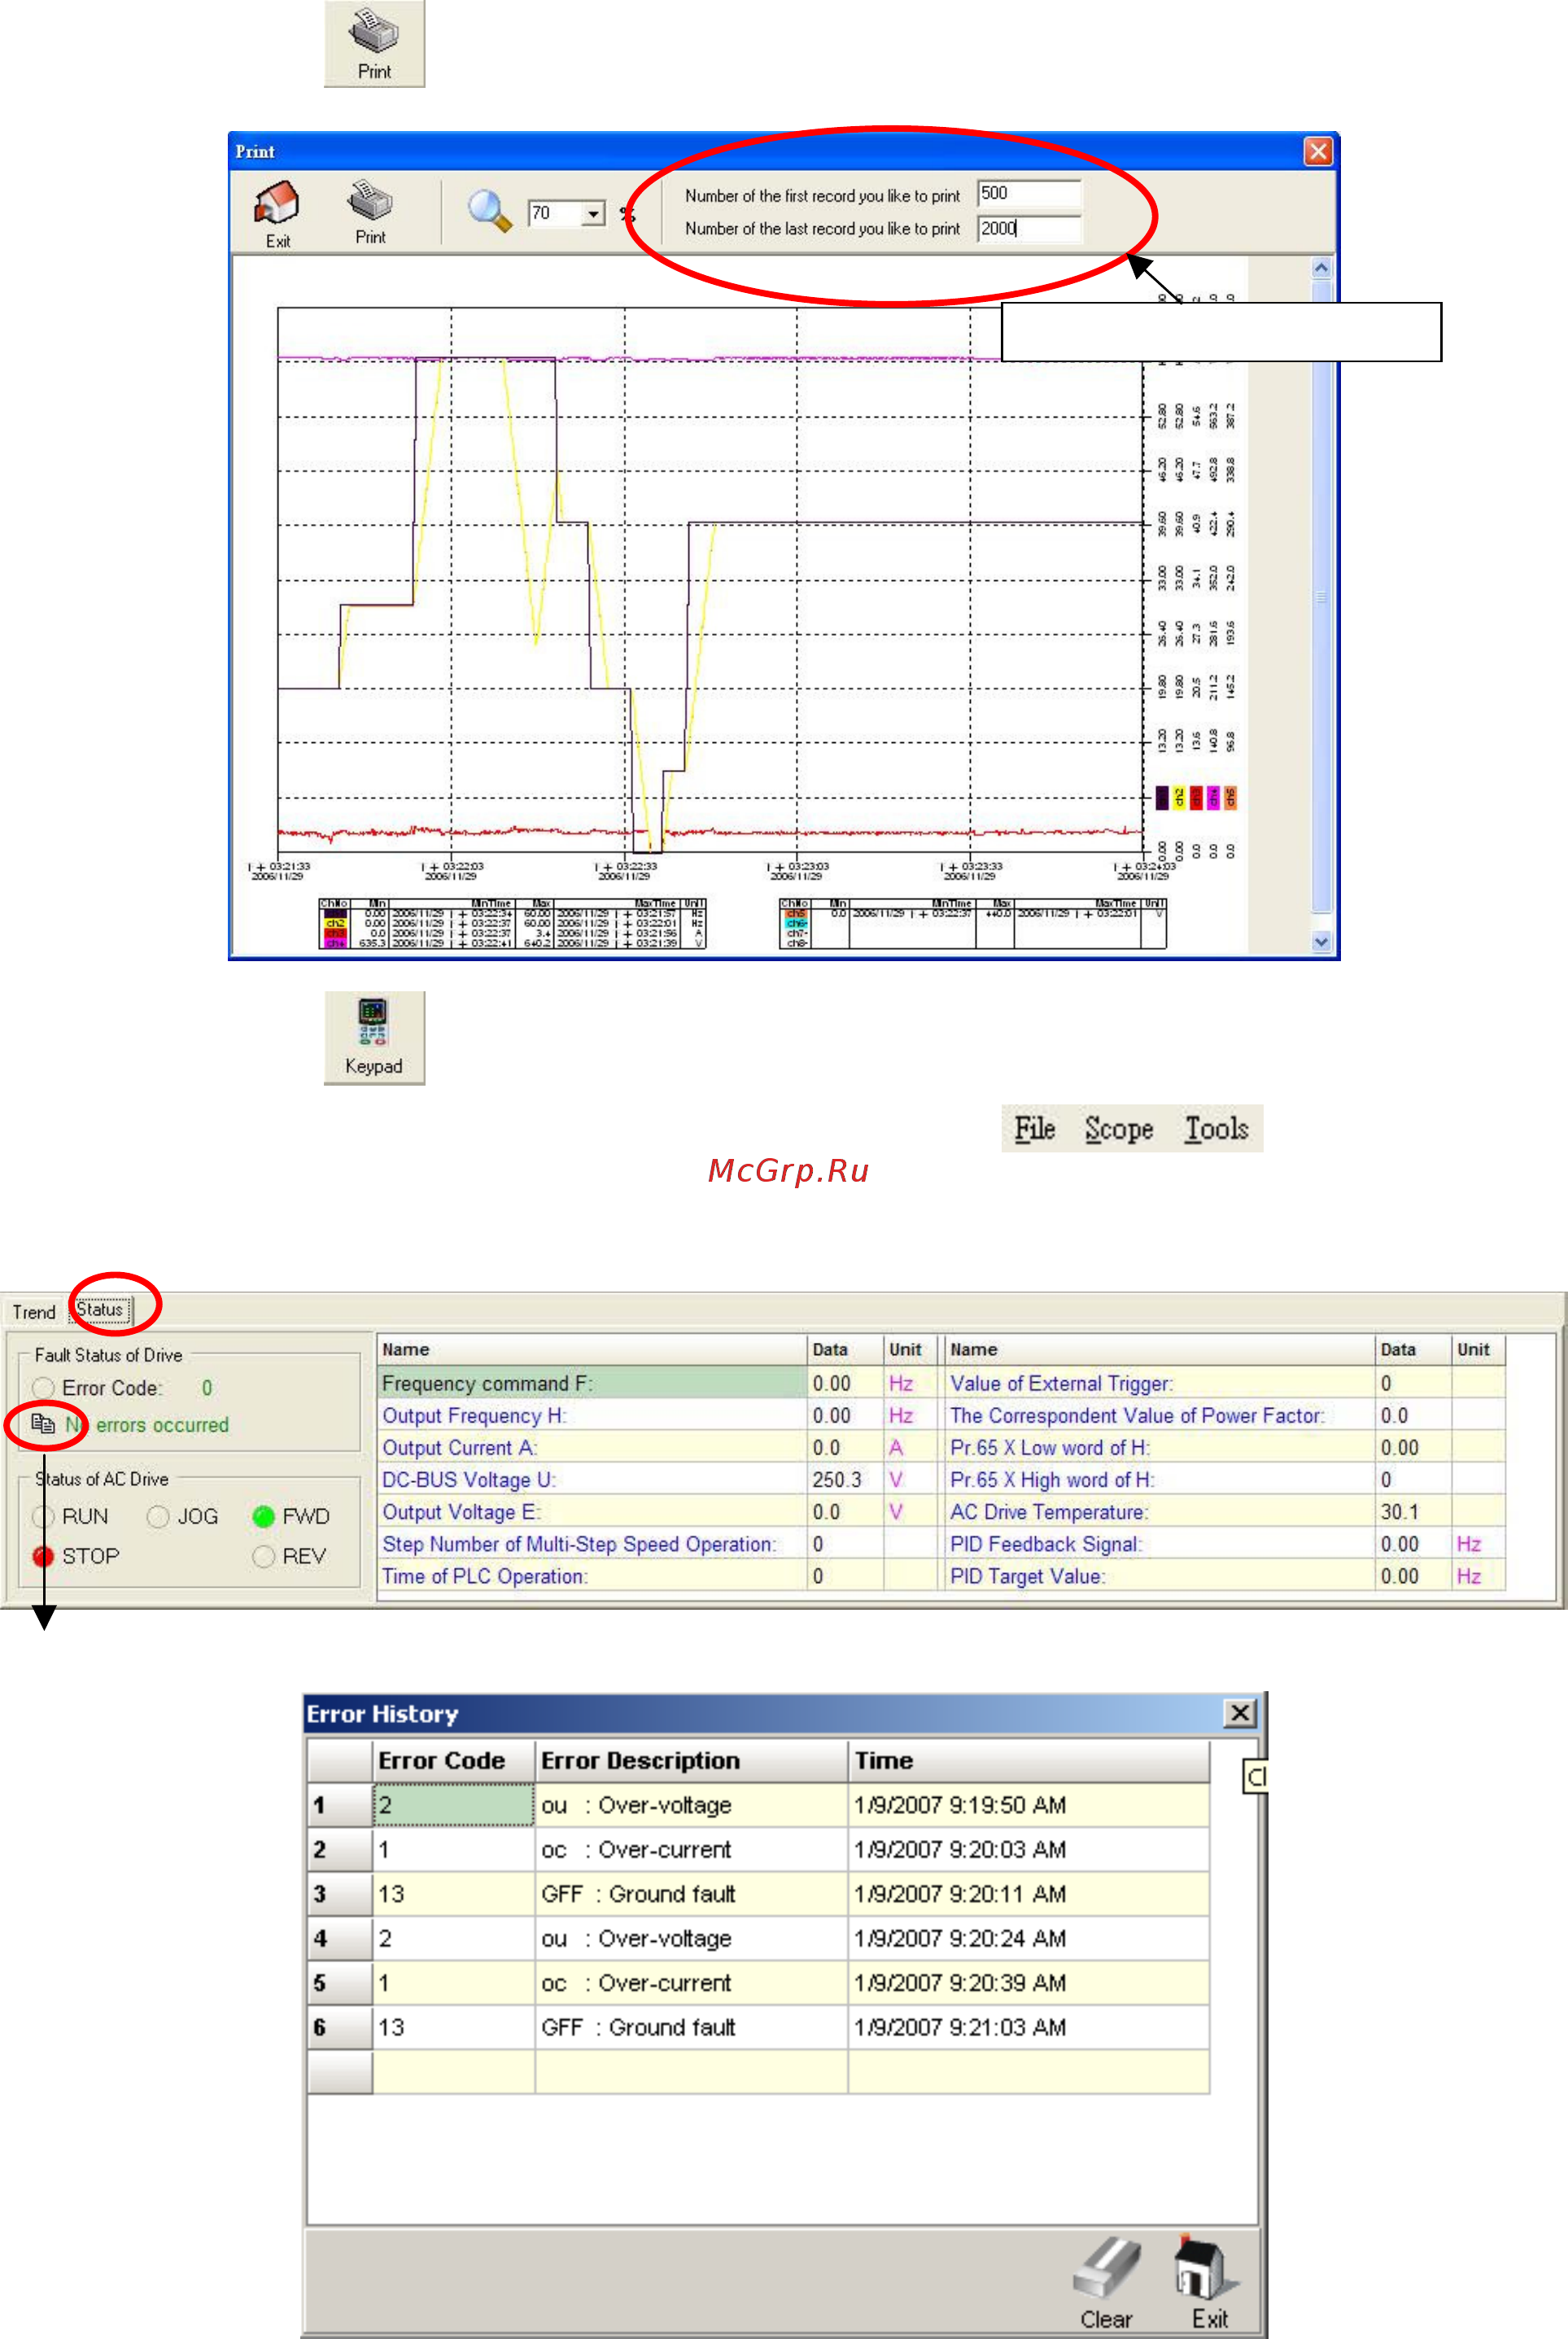Select the 'Output Frequency H:' row
Image resolution: width=1568 pixels, height=2339 pixels.
(x=658, y=1415)
